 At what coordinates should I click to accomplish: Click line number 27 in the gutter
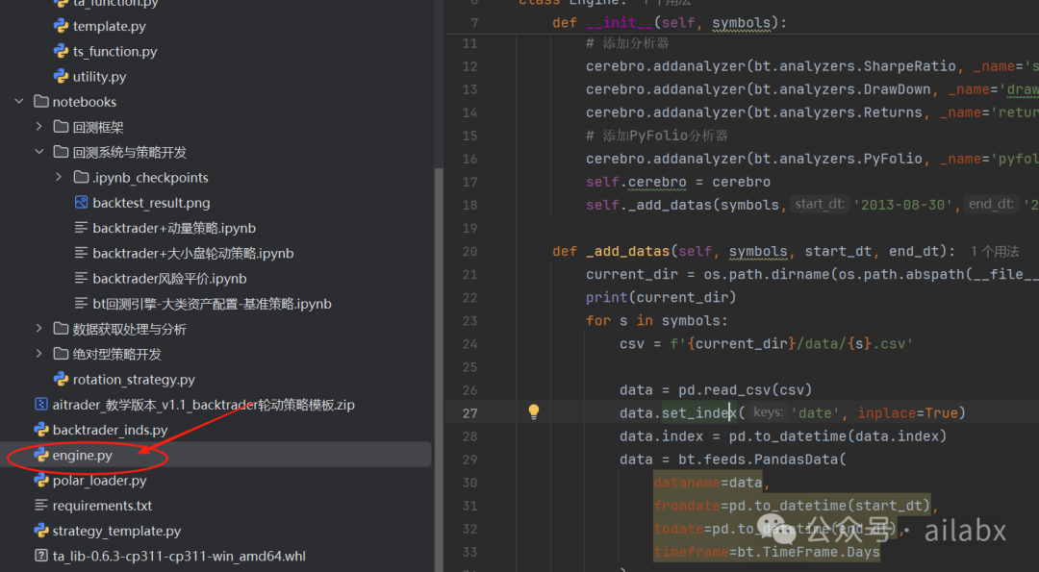469,413
